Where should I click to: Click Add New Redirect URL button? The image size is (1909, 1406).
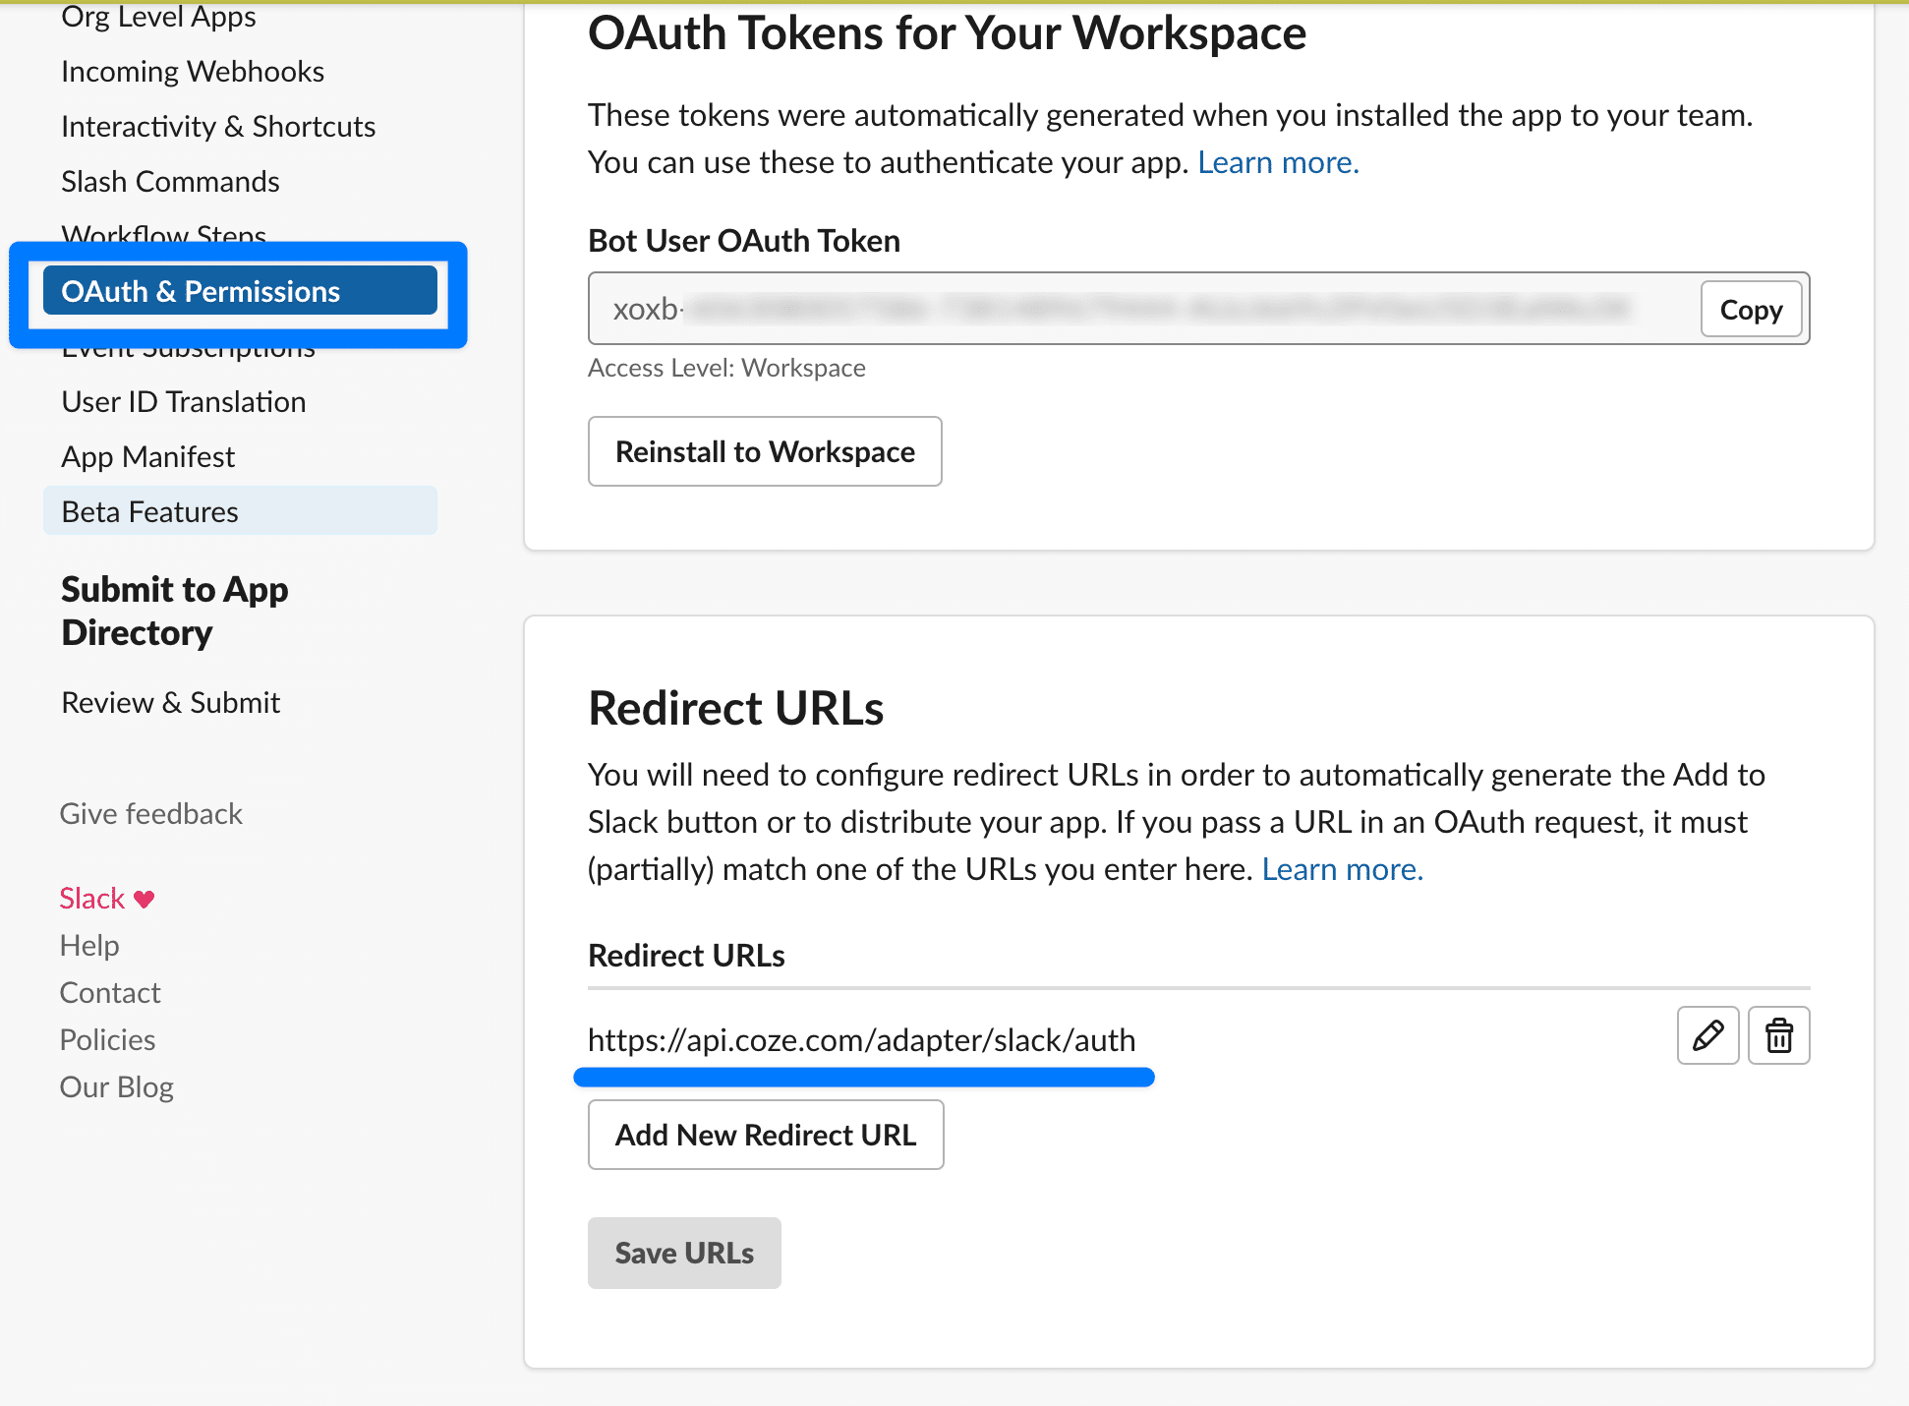766,1135
